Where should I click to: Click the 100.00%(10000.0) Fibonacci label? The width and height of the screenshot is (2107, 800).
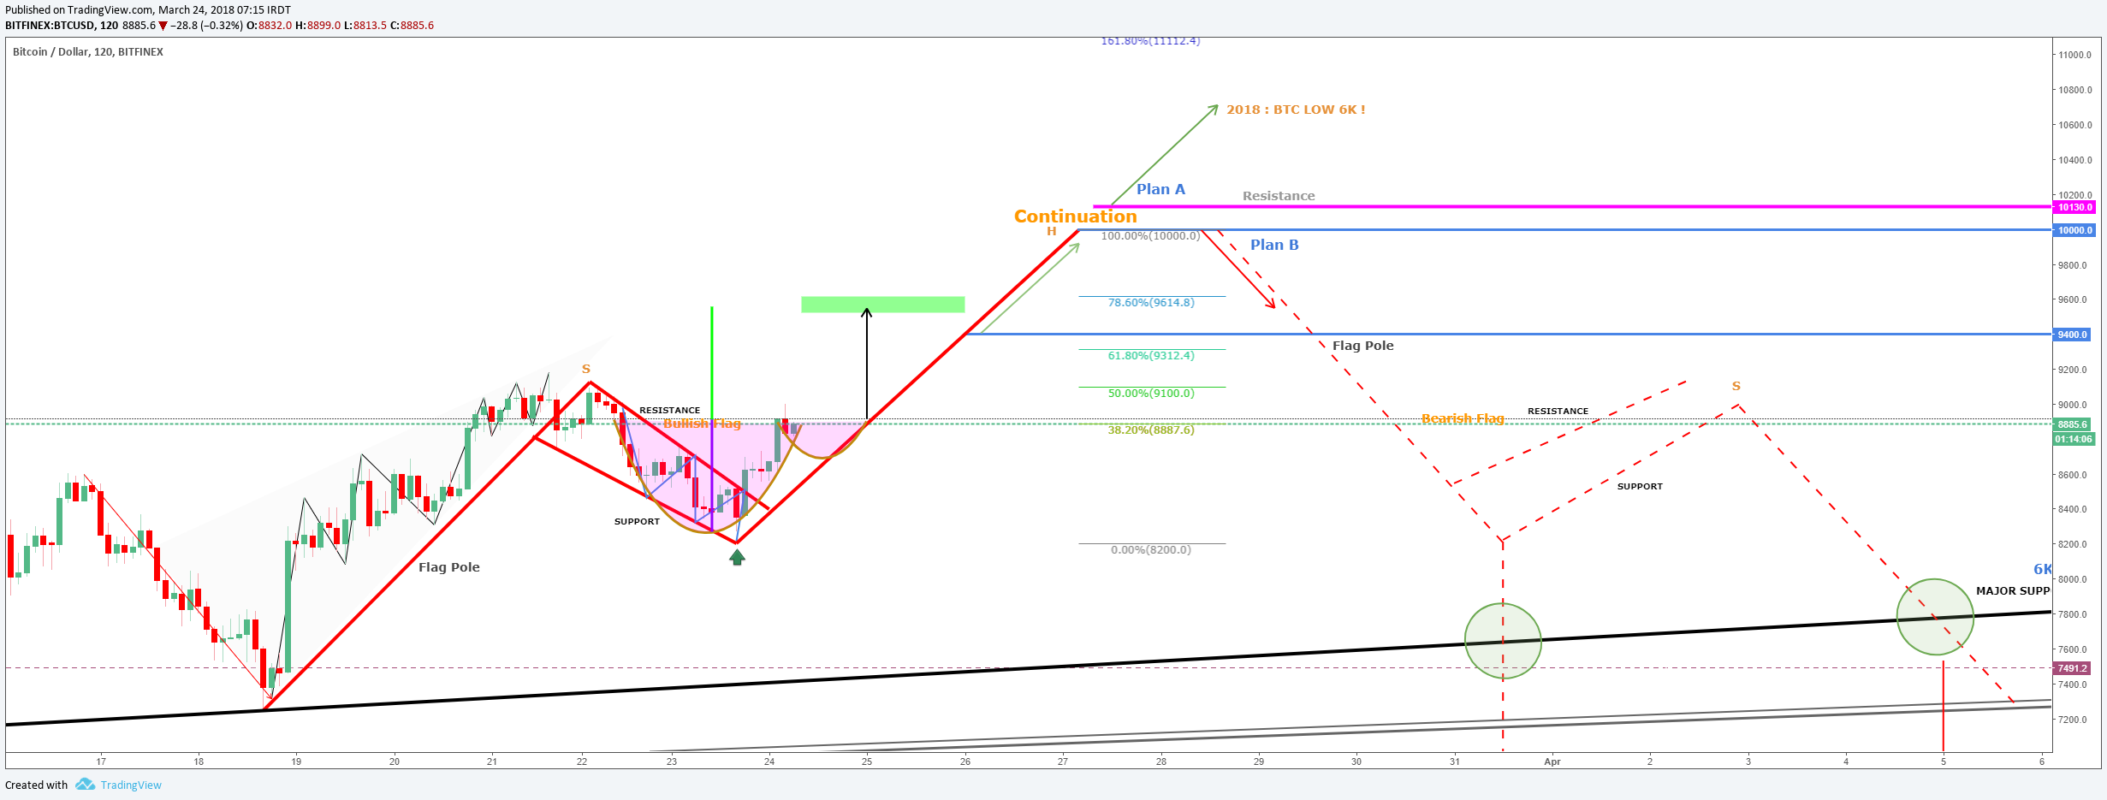[1150, 236]
